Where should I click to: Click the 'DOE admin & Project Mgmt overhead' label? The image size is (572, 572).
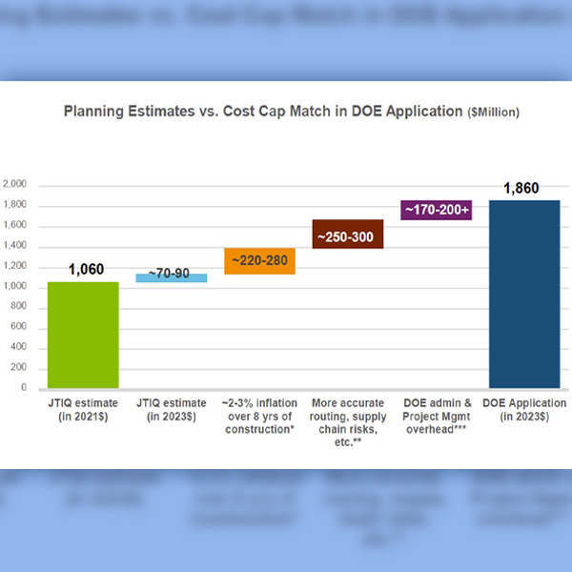[x=436, y=417]
